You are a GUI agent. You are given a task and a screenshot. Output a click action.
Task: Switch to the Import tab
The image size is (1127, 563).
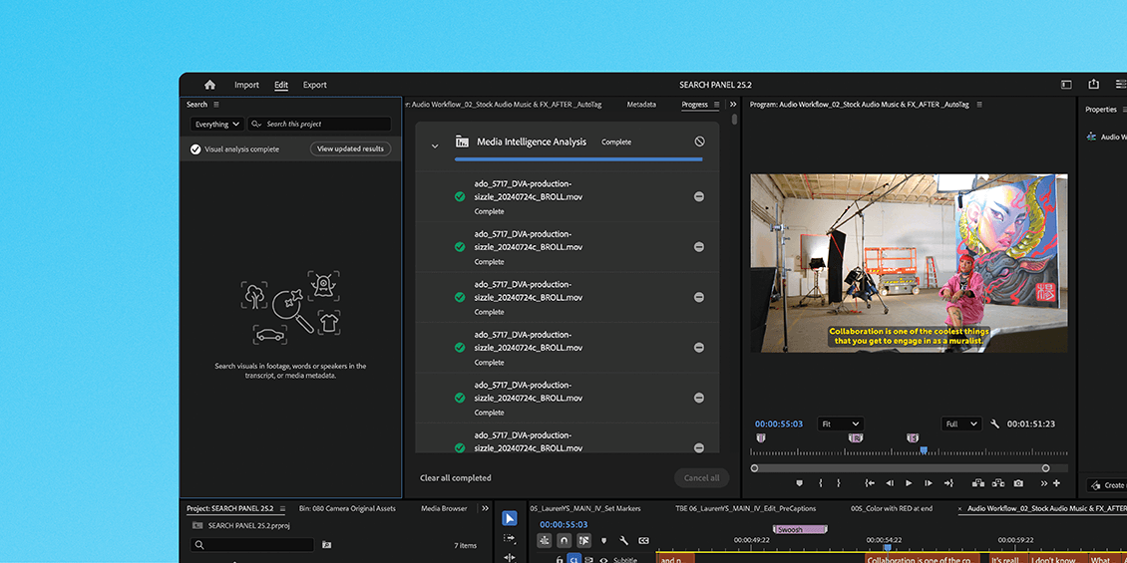[x=246, y=85]
